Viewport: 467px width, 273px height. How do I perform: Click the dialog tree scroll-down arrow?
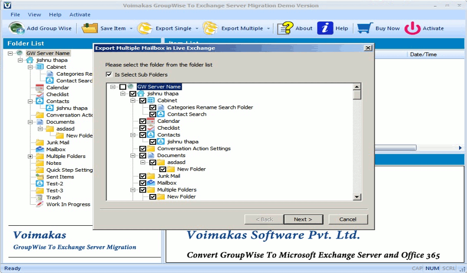coord(357,196)
